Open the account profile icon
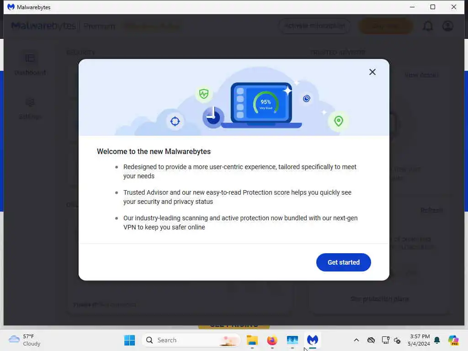The height and width of the screenshot is (351, 468). [448, 26]
